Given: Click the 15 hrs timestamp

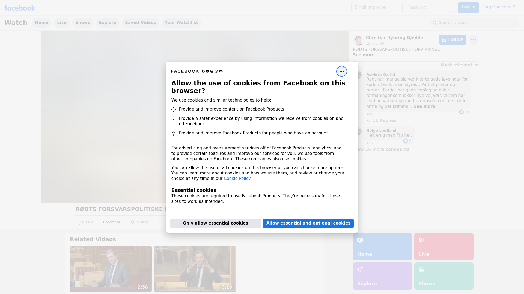Looking at the screenshot, I should point(371,44).
